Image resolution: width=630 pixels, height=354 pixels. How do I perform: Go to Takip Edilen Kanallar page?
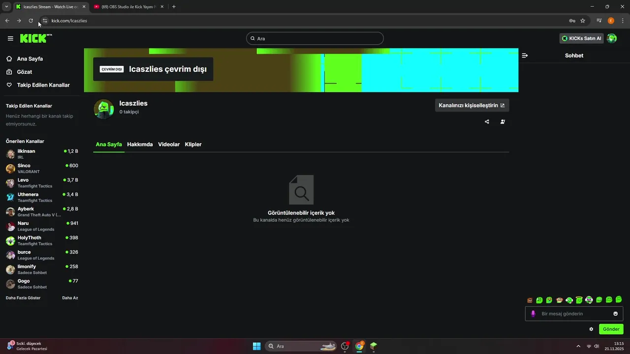coord(43,85)
